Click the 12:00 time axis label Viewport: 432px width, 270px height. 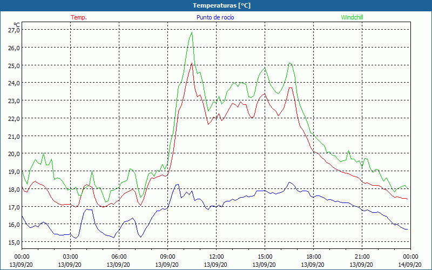pos(217,256)
